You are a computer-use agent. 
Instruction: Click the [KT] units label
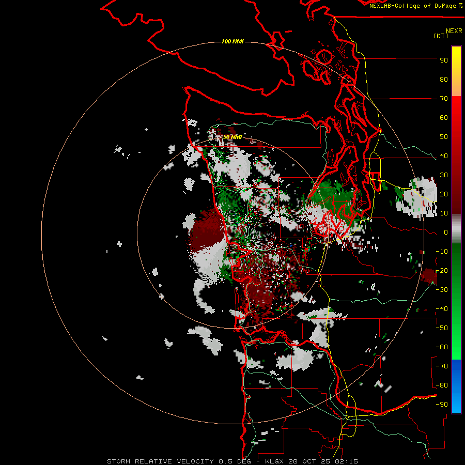point(441,36)
